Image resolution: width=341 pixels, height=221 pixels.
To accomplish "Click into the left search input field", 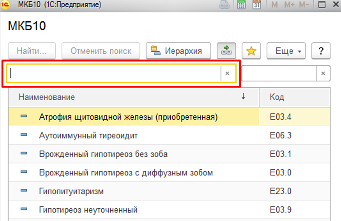I will click(115, 73).
